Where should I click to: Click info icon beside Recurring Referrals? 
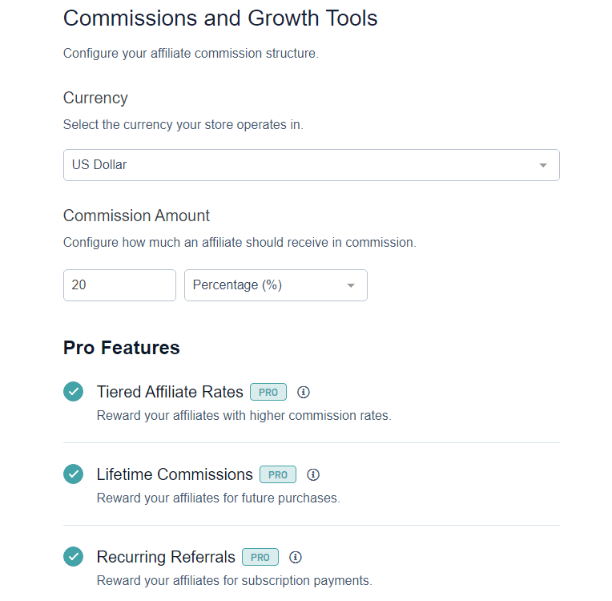296,557
